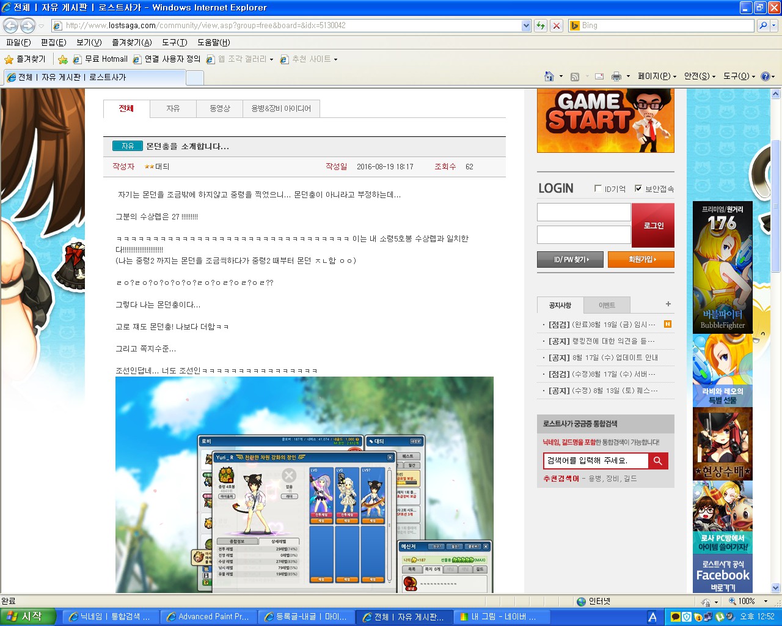The image size is (782, 626).
Task: Click the search magnifier in 통합검색 box
Action: [658, 461]
